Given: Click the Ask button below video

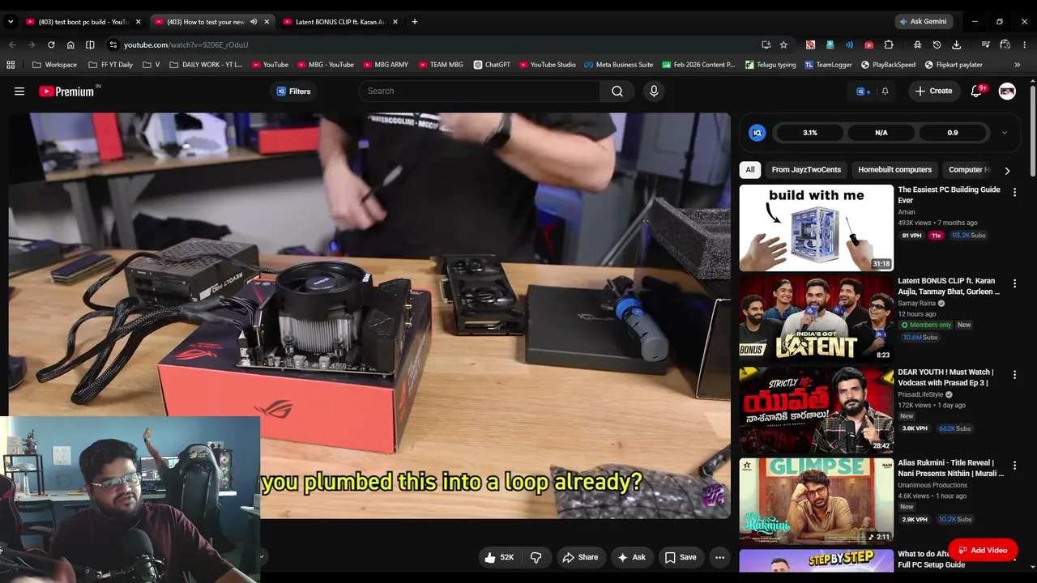Looking at the screenshot, I should (631, 557).
